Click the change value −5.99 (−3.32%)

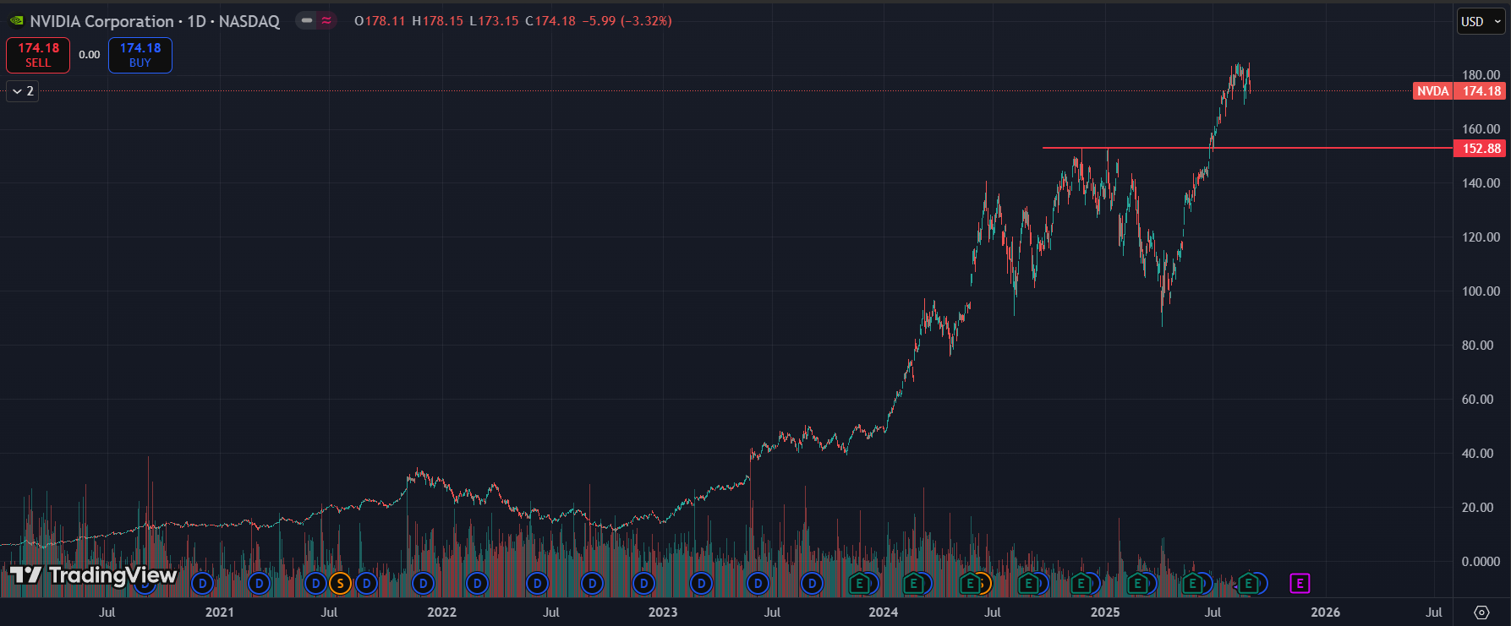(627, 21)
